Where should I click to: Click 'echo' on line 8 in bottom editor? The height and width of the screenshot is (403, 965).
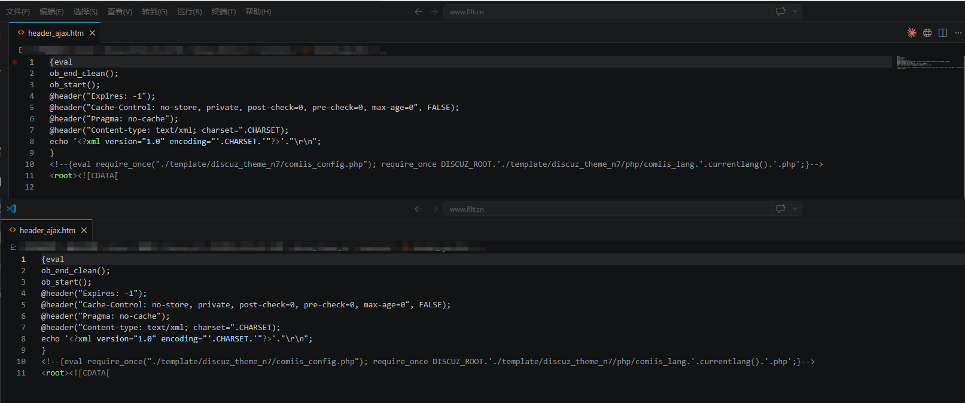pyautogui.click(x=50, y=339)
